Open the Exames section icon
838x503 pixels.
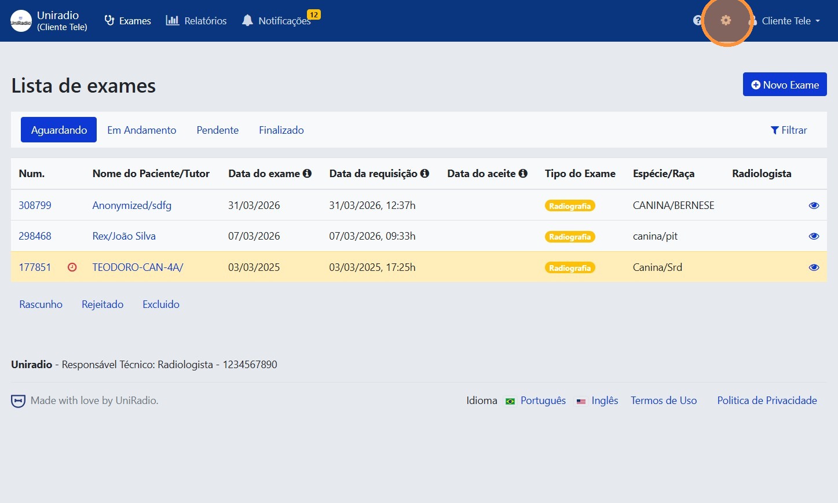[109, 20]
